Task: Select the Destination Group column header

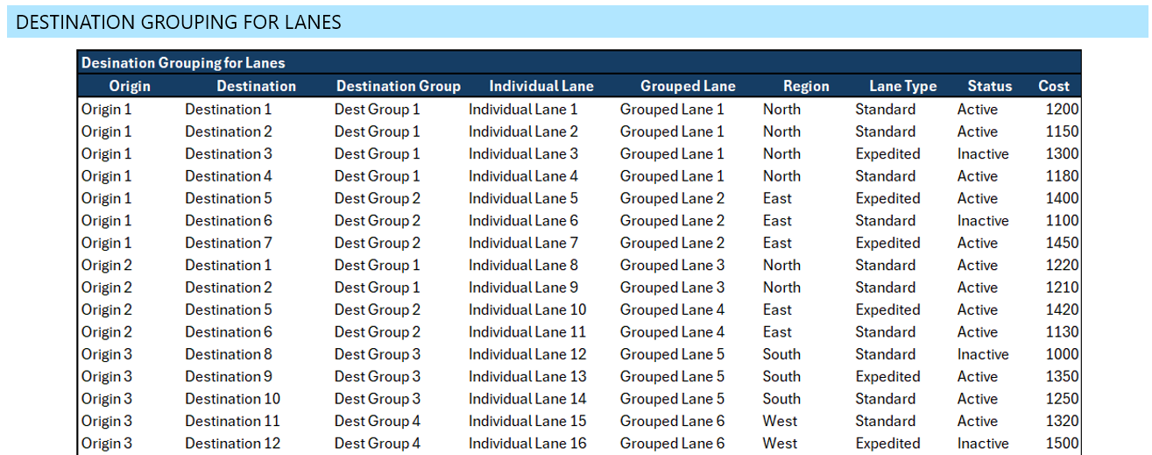Action: [398, 86]
